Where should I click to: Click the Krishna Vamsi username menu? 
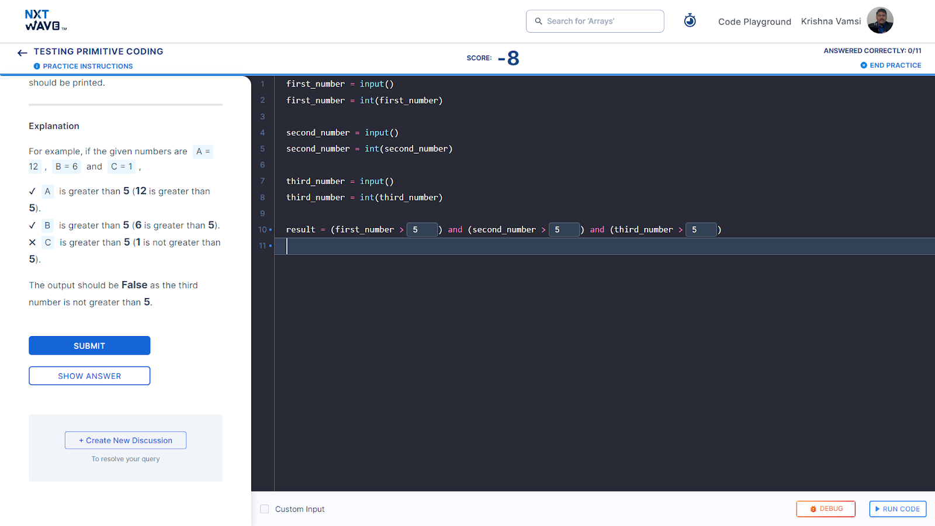click(830, 21)
